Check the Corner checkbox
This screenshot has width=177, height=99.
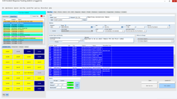pyautogui.click(x=51, y=31)
